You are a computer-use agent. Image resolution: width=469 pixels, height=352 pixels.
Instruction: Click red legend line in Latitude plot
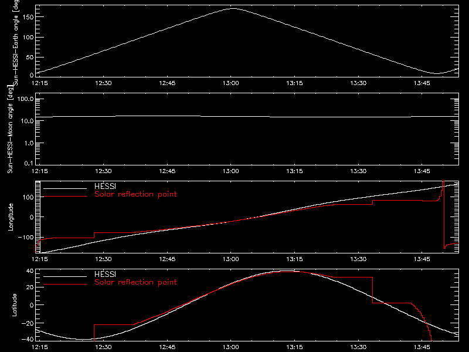click(65, 285)
